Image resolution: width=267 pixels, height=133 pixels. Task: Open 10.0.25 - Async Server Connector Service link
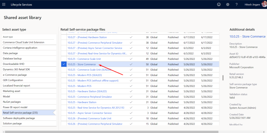(x=90, y=113)
